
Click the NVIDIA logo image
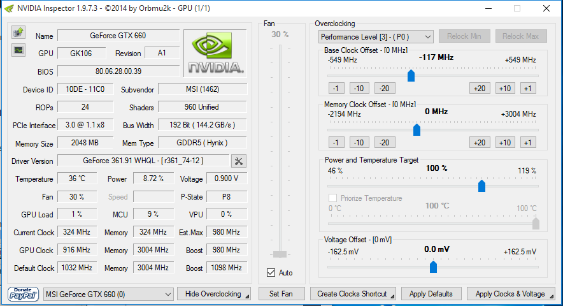pyautogui.click(x=215, y=53)
